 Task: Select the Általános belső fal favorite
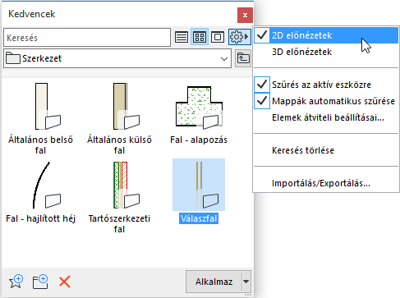pos(40,118)
